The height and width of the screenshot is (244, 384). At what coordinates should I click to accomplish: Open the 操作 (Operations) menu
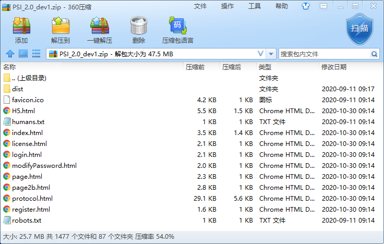click(227, 6)
